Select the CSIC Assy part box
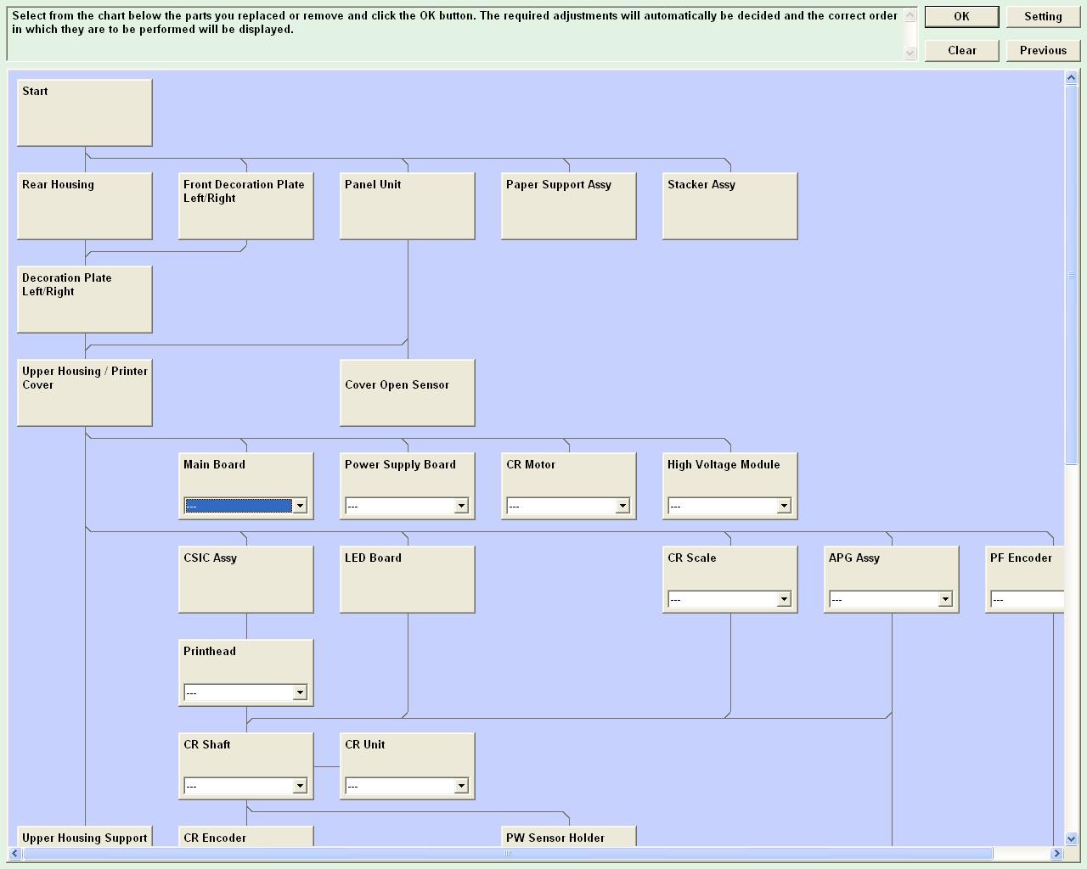The width and height of the screenshot is (1087, 869). click(x=246, y=580)
